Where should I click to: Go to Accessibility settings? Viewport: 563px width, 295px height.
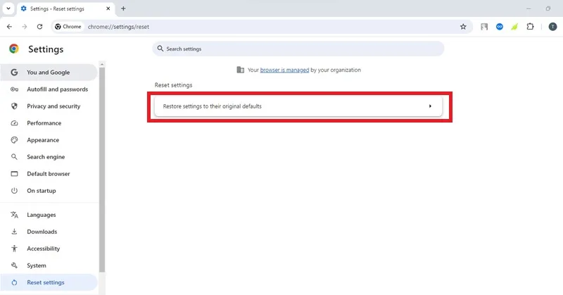coord(49,249)
